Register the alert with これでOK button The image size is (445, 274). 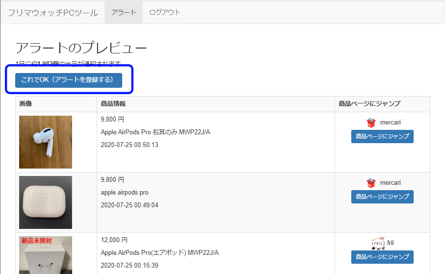point(69,80)
